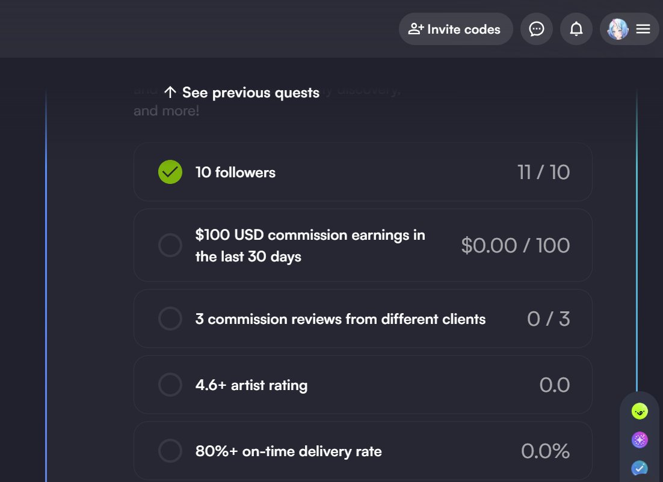Viewport: 663px width, 482px height.
Task: Select the 10 followers quest row
Action: click(x=363, y=172)
